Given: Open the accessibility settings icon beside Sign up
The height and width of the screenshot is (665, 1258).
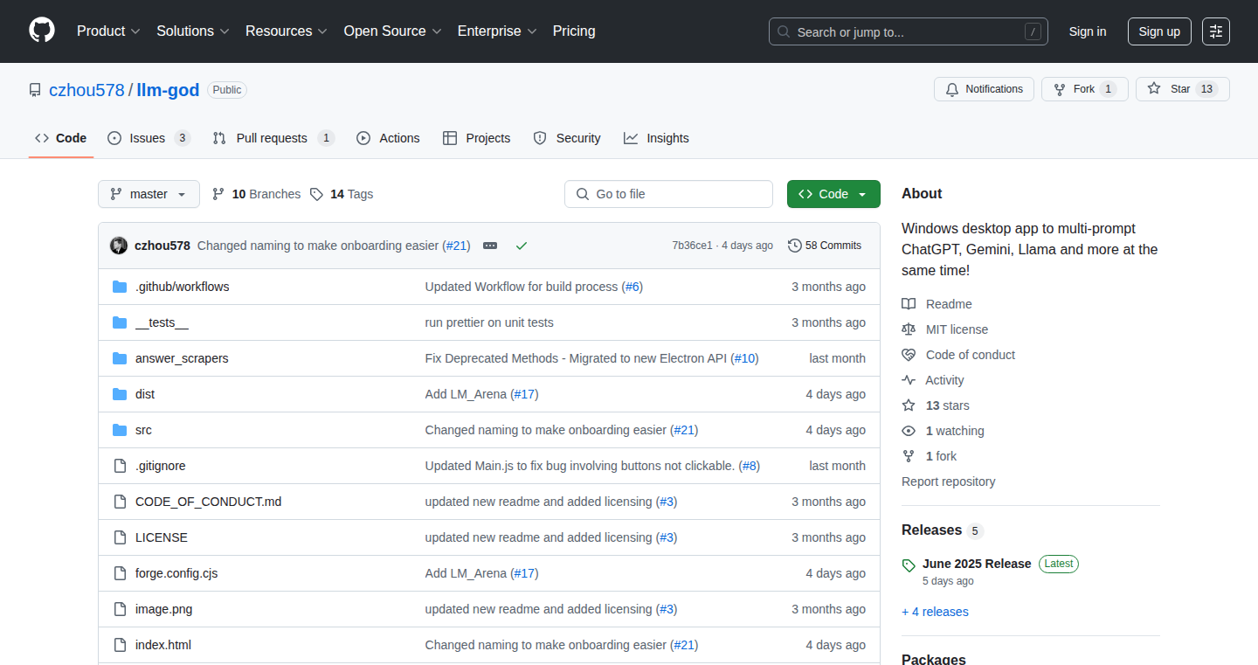Looking at the screenshot, I should (1216, 31).
